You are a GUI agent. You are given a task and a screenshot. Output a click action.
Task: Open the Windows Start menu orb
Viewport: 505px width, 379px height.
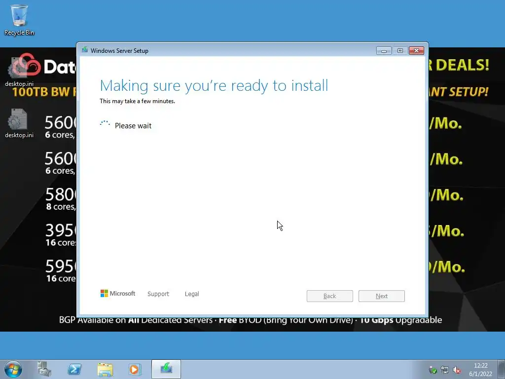coord(13,369)
